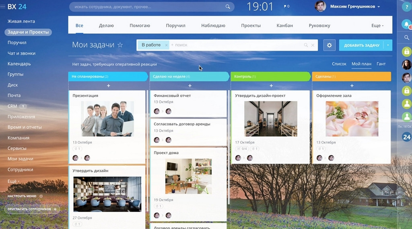Open the Оформление зала rings photo
Viewport: 412px width, 229px height.
(x=352, y=119)
